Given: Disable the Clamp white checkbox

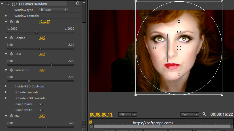Looking at the screenshot, I should pyautogui.click(x=41, y=110).
